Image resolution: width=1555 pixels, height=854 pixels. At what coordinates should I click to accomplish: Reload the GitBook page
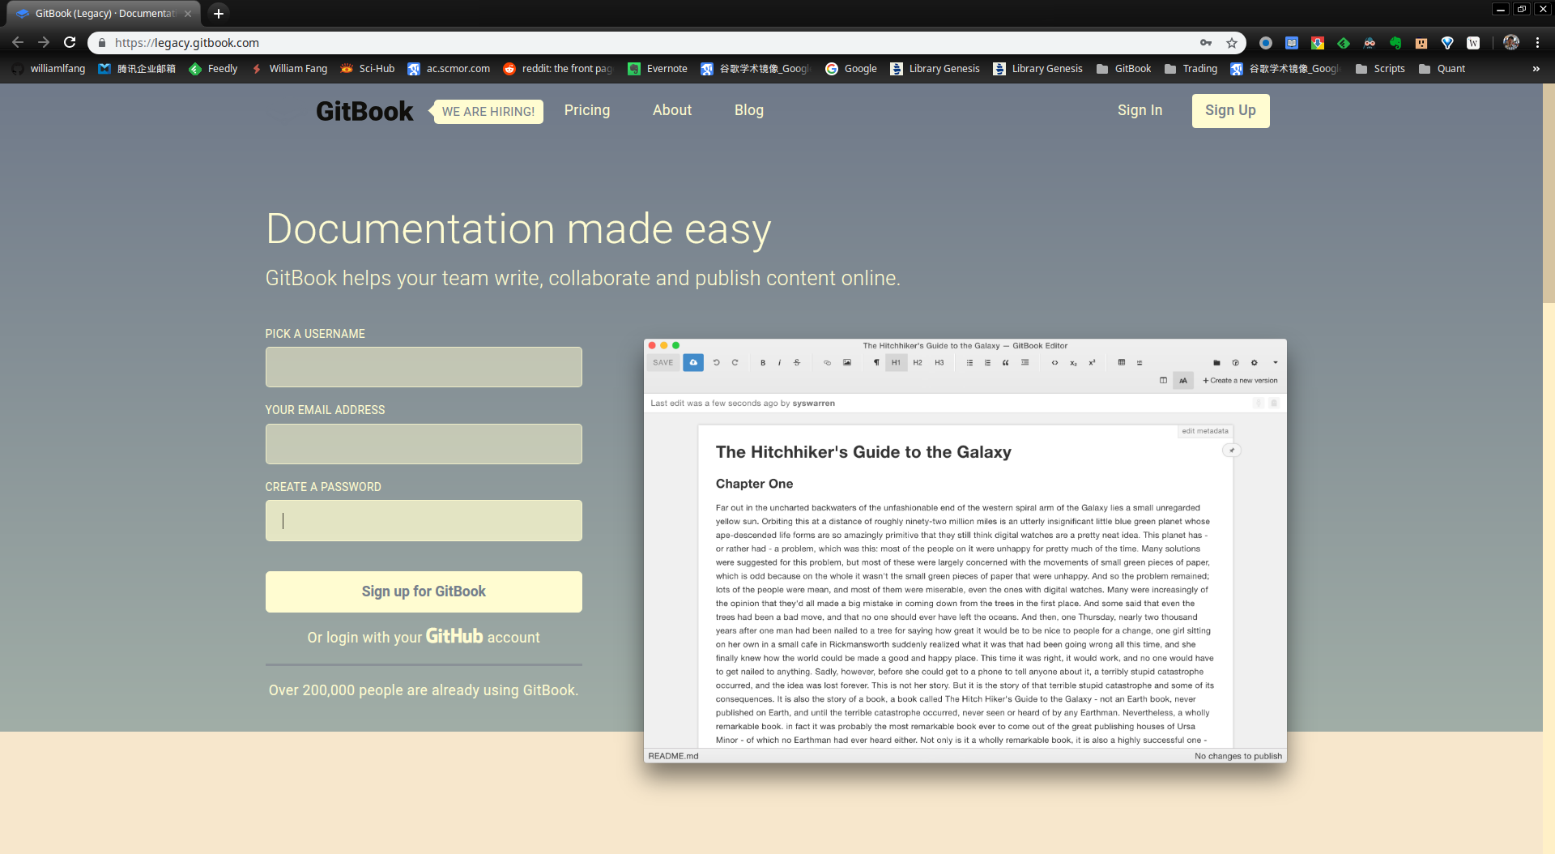[x=70, y=43]
